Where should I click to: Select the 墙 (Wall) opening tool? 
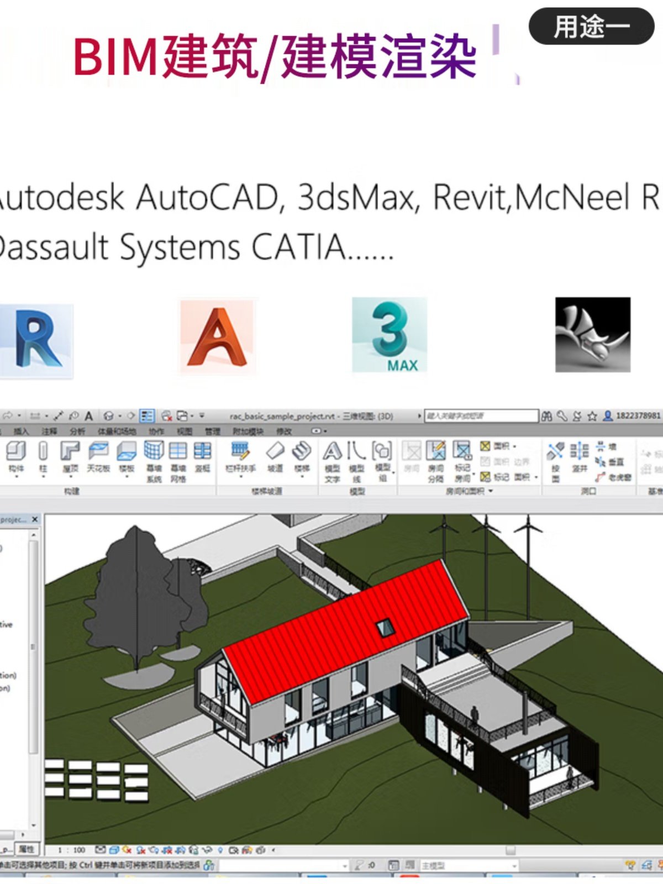pos(606,446)
